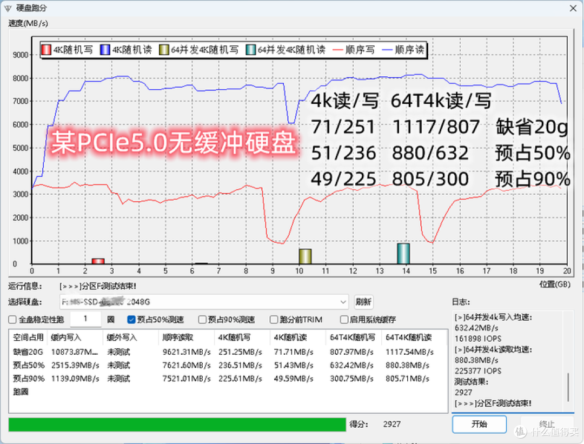Click the red 4K随机写 bar in chart
The image size is (584, 444).
tap(98, 261)
